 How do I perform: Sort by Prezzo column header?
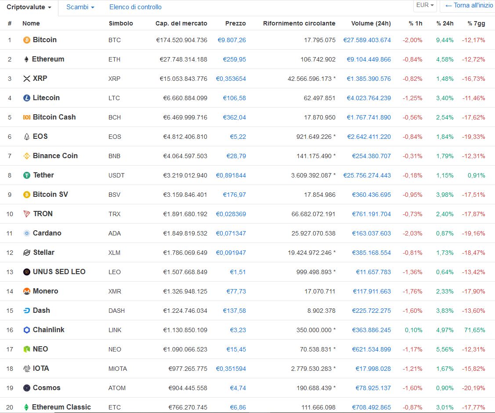[x=235, y=23]
